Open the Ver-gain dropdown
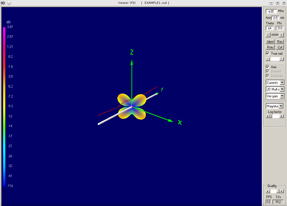This screenshot has height=206, width=287. tap(282, 96)
